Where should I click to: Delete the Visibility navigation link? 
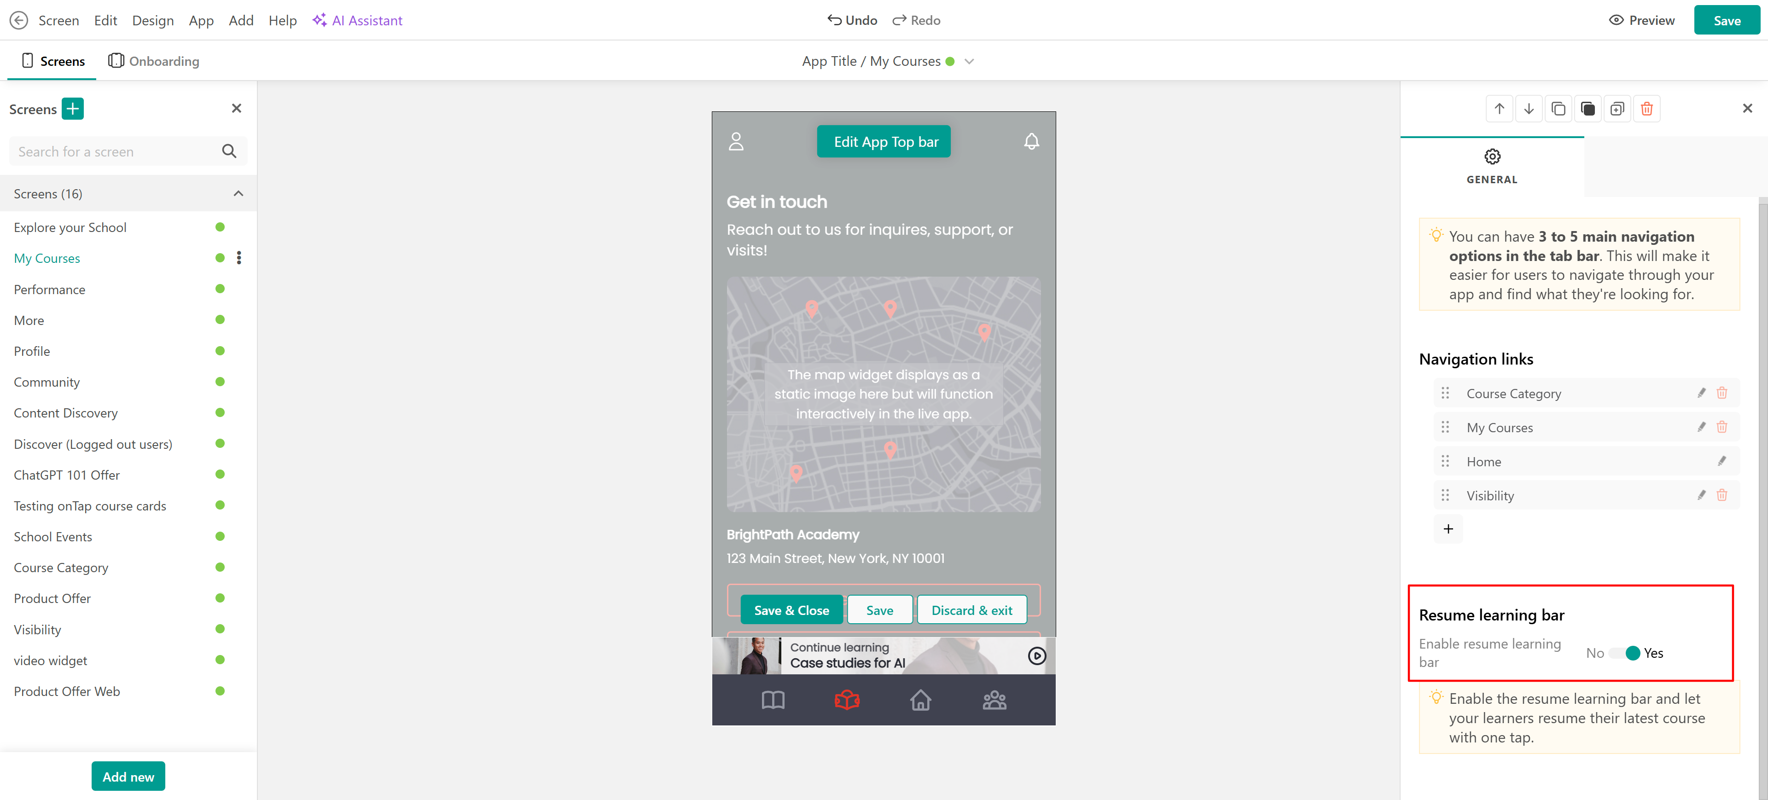pyautogui.click(x=1721, y=495)
